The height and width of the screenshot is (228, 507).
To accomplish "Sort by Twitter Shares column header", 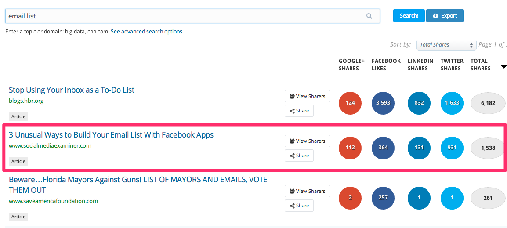I will tap(452, 64).
